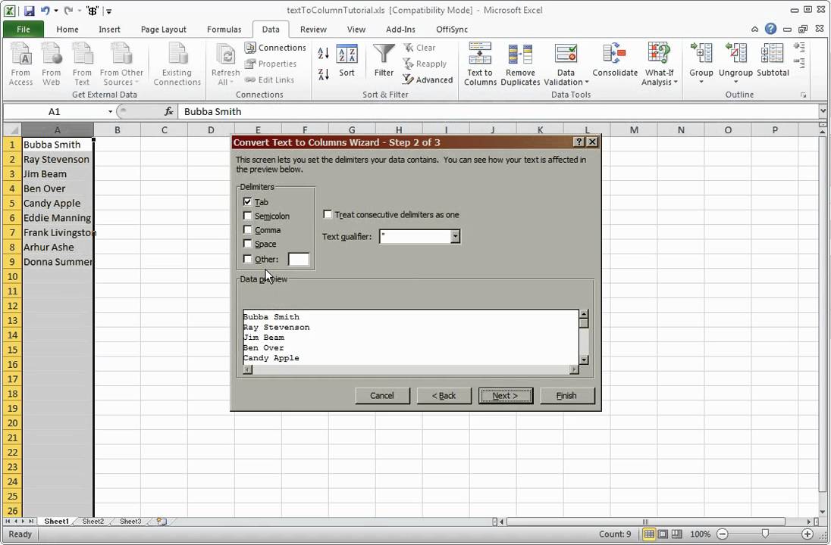Open the Text qualifier dropdown
The image size is (831, 545).
click(455, 236)
